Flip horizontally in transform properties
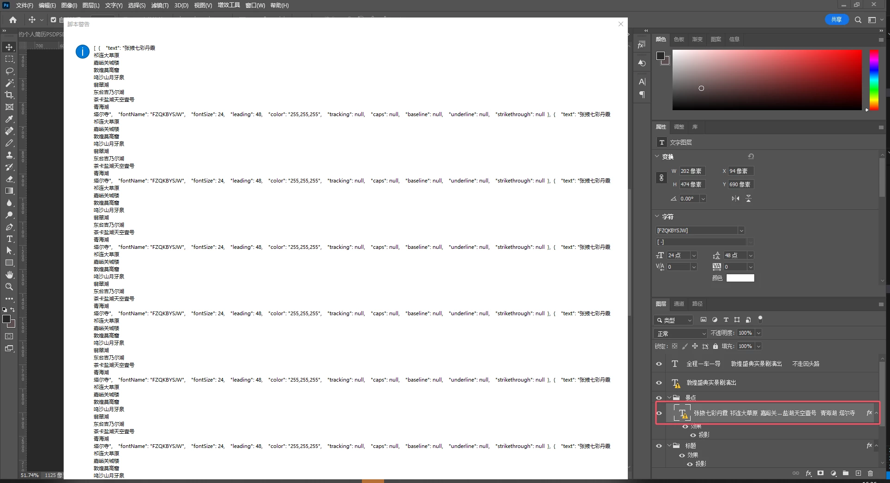Screen dimensions: 890x483 [x=735, y=199]
